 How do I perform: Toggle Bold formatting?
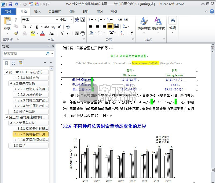pyautogui.click(x=24, y=27)
